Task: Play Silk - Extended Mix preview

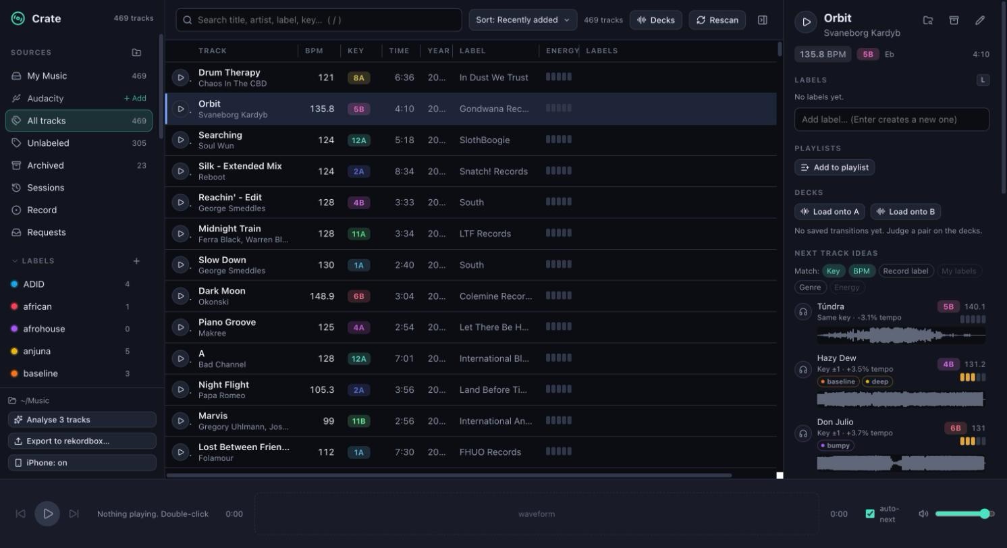Action: 180,171
